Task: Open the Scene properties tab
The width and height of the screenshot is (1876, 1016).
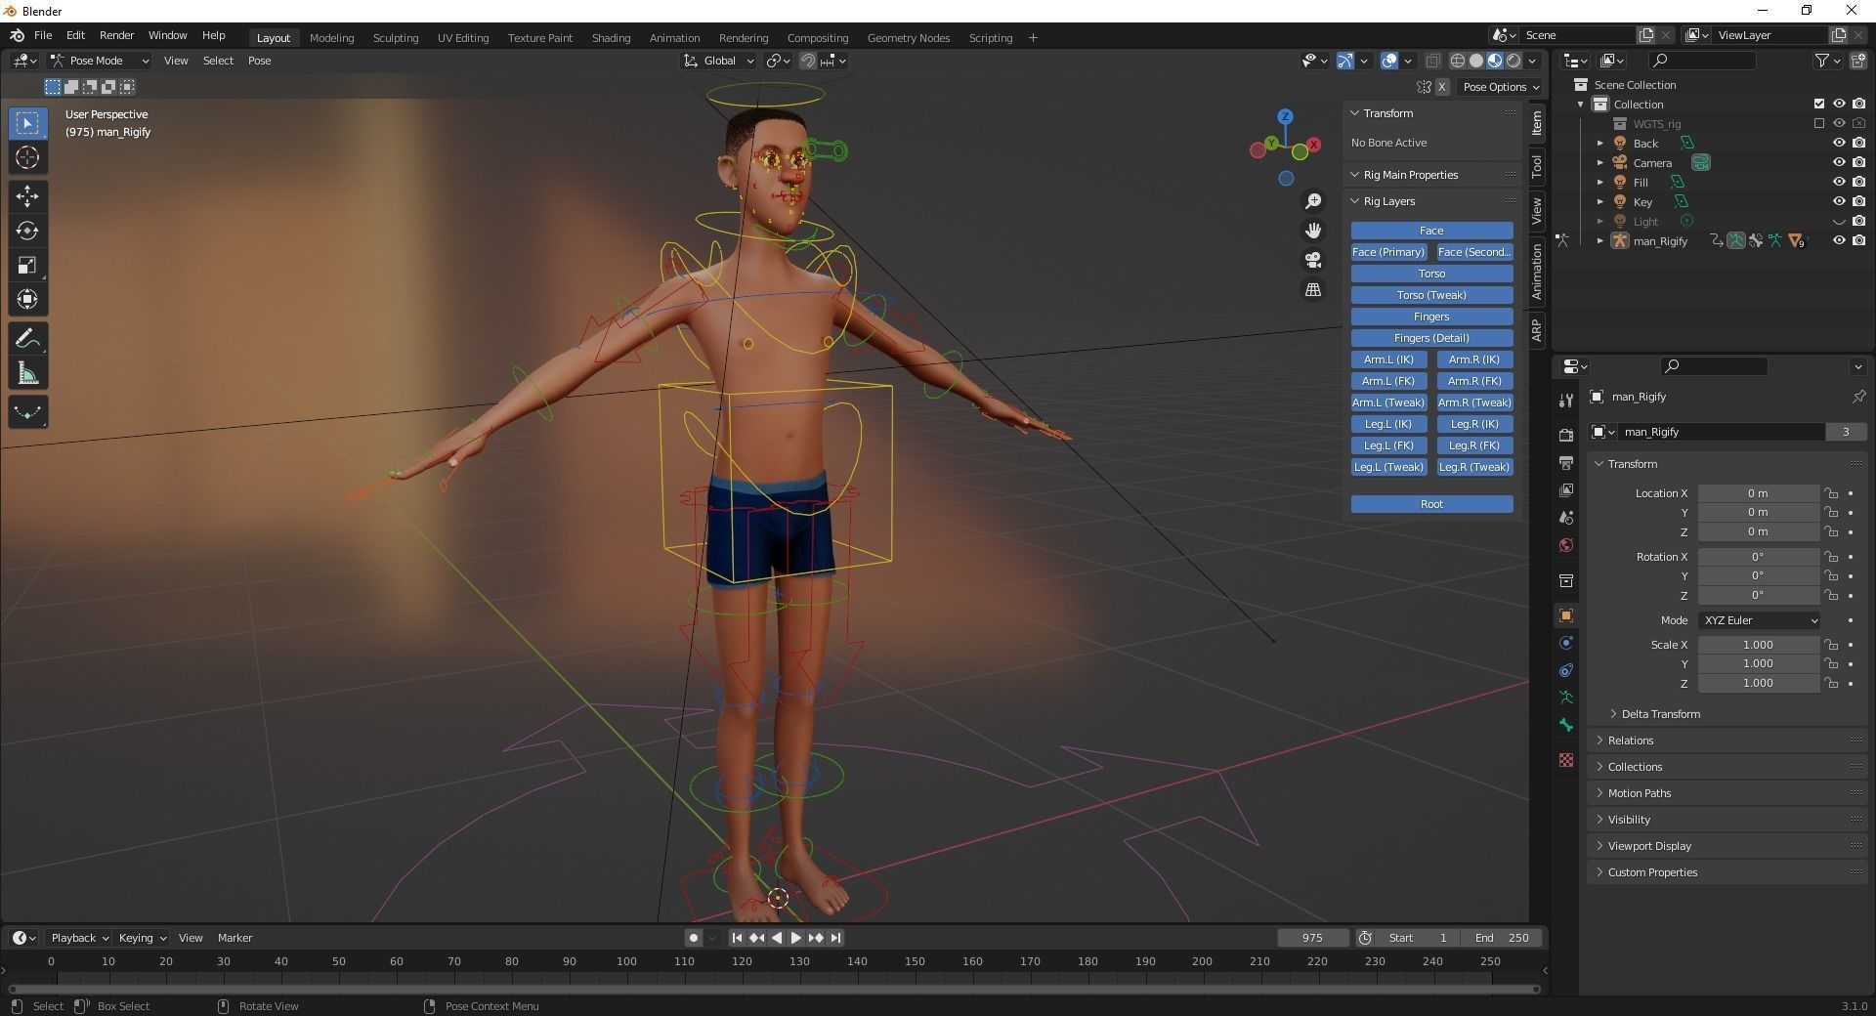Action: 1566,518
